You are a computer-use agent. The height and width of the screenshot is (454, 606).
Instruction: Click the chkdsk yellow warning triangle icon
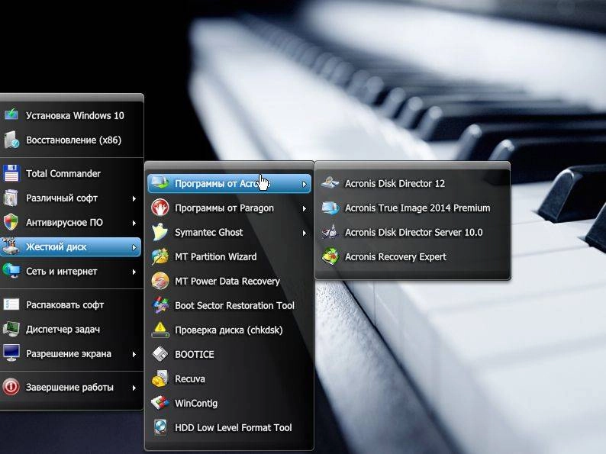point(160,330)
